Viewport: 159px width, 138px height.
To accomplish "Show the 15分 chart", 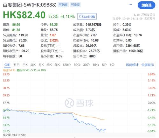I will 96,65.
